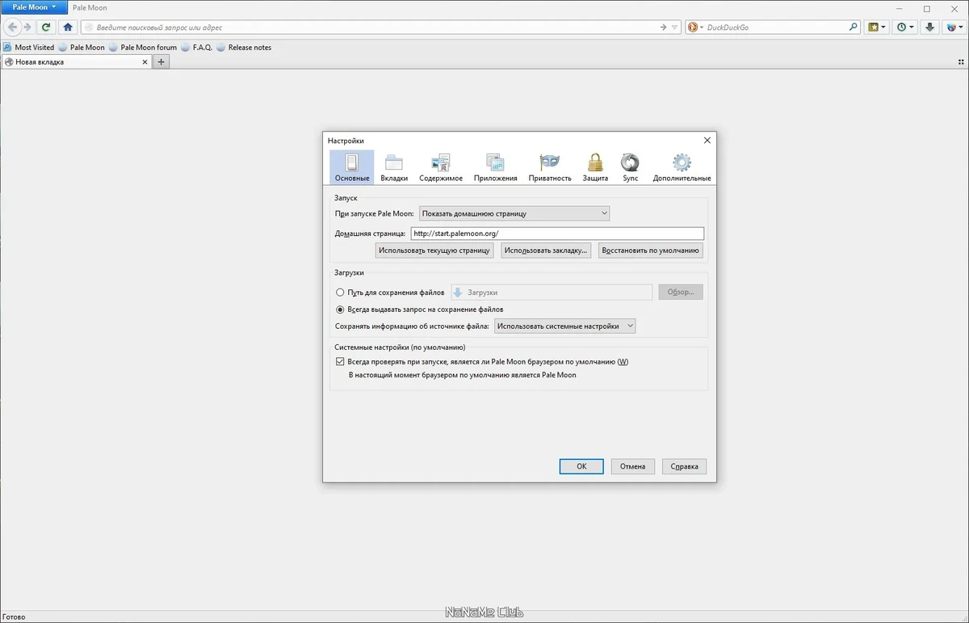The width and height of the screenshot is (969, 623).
Task: Confirm settings with OK button
Action: [581, 466]
